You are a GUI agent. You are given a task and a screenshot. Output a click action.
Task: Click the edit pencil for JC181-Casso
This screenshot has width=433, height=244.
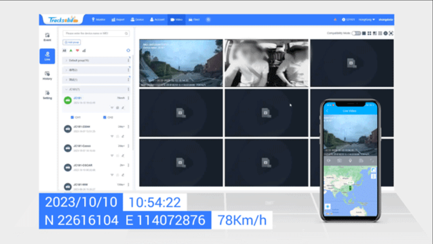(x=123, y=155)
